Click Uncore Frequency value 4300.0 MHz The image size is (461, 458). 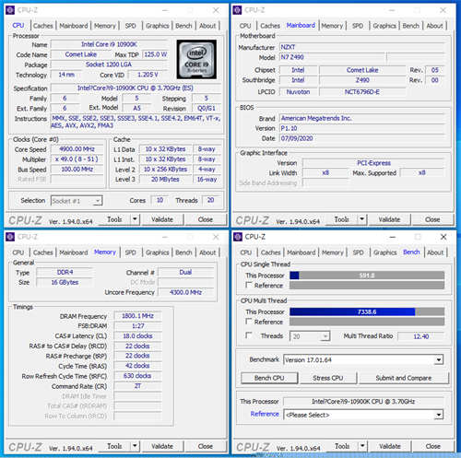point(185,292)
